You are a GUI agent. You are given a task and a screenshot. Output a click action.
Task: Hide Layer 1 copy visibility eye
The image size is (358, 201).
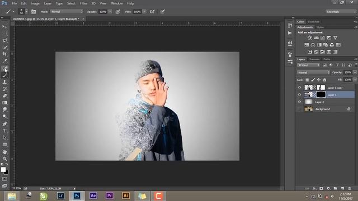(299, 88)
